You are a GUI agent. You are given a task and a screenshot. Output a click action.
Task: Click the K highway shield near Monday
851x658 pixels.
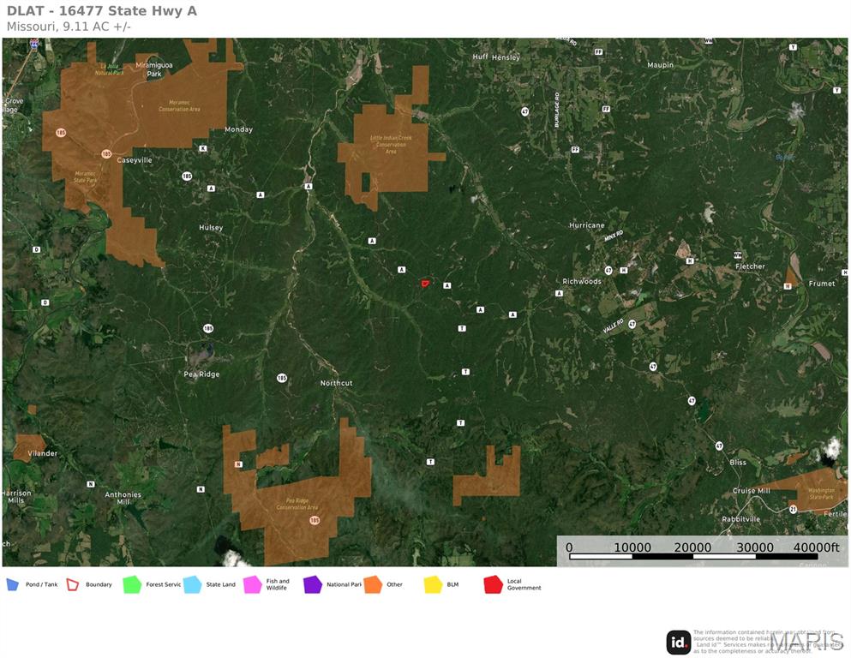pyautogui.click(x=202, y=148)
